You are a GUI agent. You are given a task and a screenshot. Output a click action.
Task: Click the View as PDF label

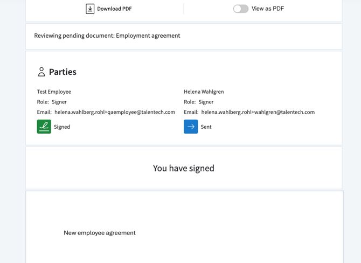268,9
